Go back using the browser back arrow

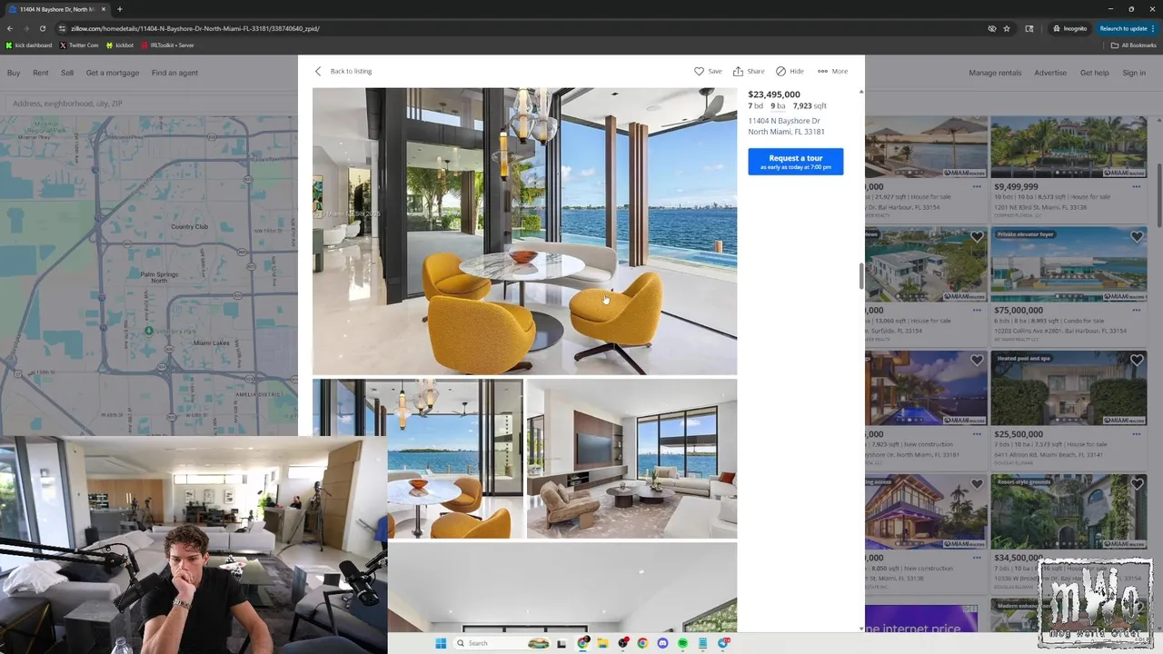click(x=9, y=28)
